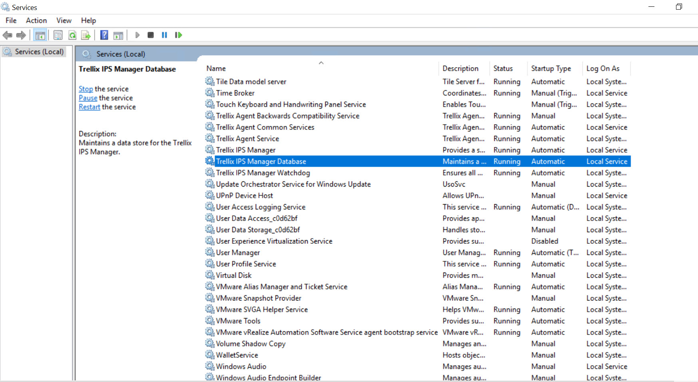Click the Restart the service link
The image size is (698, 382).
point(89,107)
